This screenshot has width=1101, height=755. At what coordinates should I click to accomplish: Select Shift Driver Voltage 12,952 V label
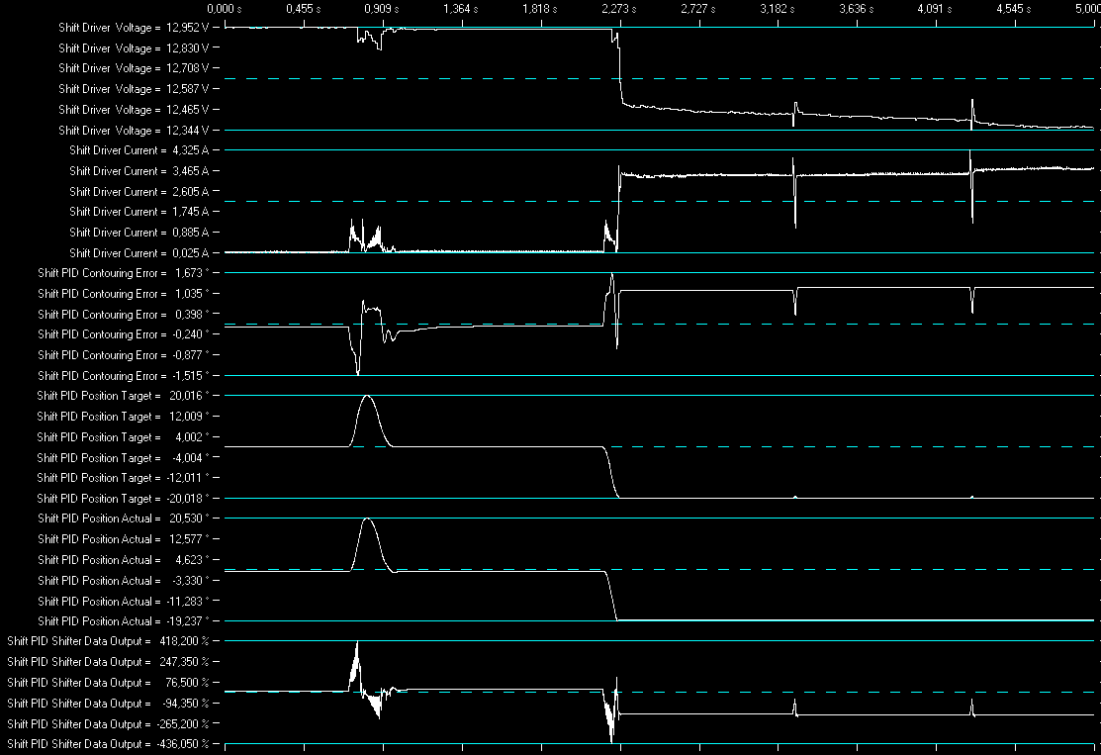point(134,28)
